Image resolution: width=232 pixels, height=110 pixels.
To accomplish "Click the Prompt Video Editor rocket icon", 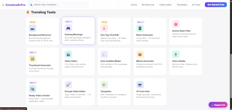I will point(68,85).
